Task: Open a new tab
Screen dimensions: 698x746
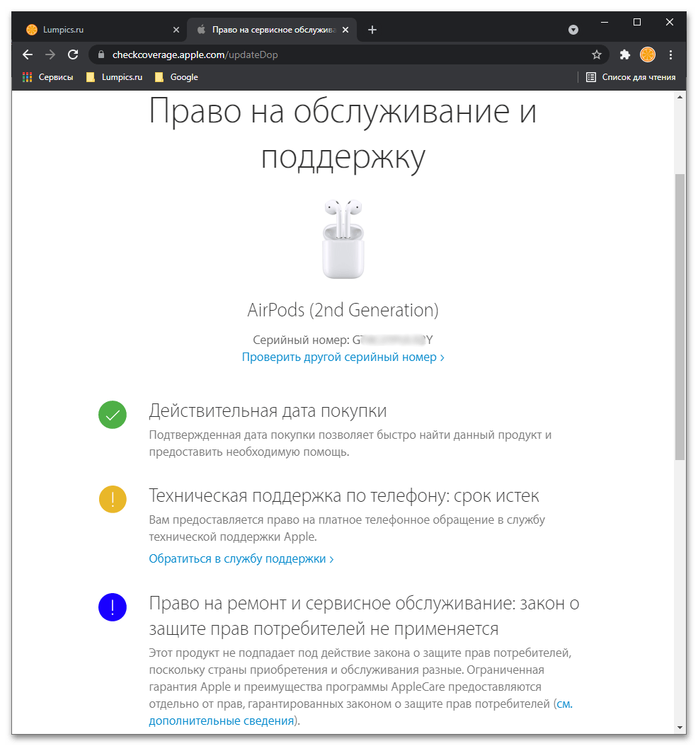Action: point(372,30)
